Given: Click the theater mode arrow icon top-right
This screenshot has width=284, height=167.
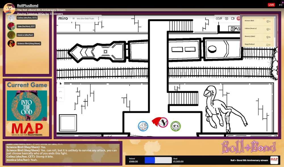Looking at the screenshot, I should (280, 5).
